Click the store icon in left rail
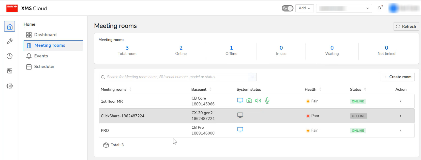This screenshot has height=160, width=421. 10,71
